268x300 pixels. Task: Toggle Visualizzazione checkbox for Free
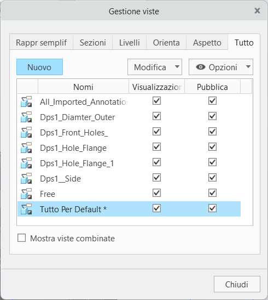tap(156, 193)
